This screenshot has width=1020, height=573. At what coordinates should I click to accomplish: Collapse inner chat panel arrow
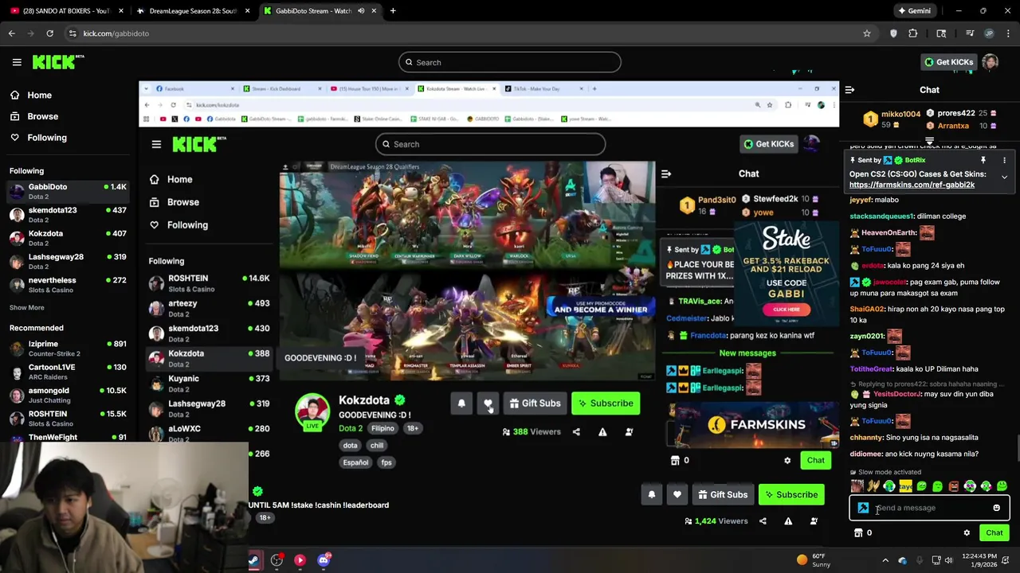[666, 173]
